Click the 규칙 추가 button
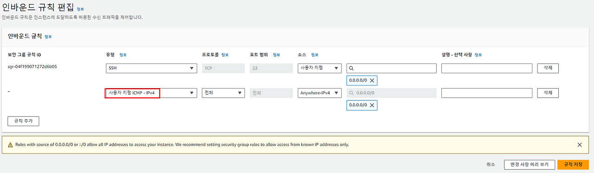This screenshot has width=594, height=173. pyautogui.click(x=23, y=121)
